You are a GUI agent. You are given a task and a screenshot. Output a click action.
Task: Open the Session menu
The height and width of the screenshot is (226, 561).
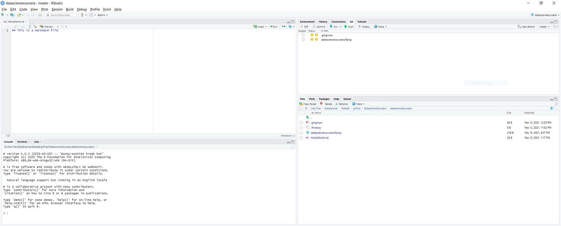point(57,9)
